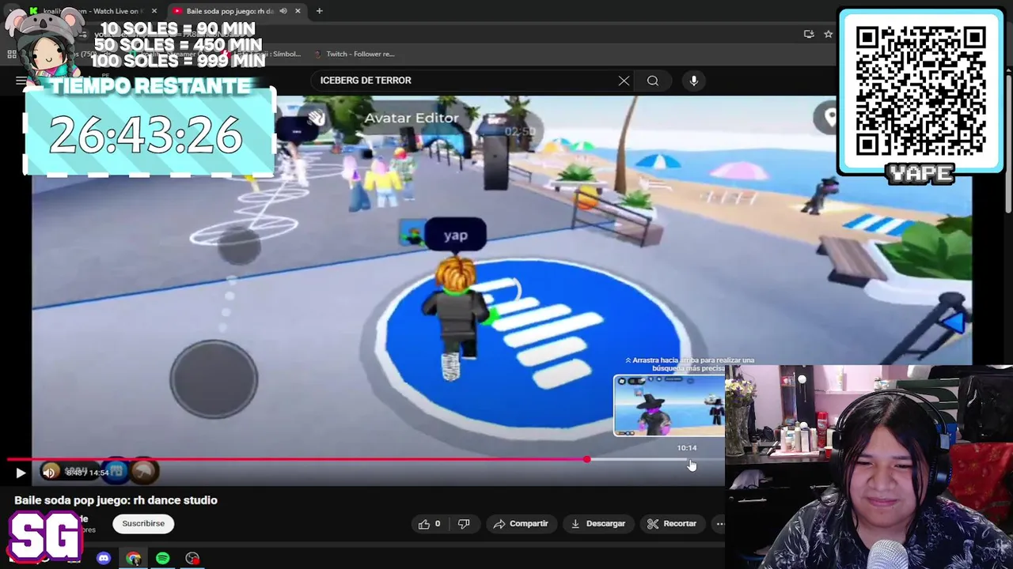Mute the Baile soda pop YouTube tab
Image resolution: width=1013 pixels, height=569 pixels.
283,11
